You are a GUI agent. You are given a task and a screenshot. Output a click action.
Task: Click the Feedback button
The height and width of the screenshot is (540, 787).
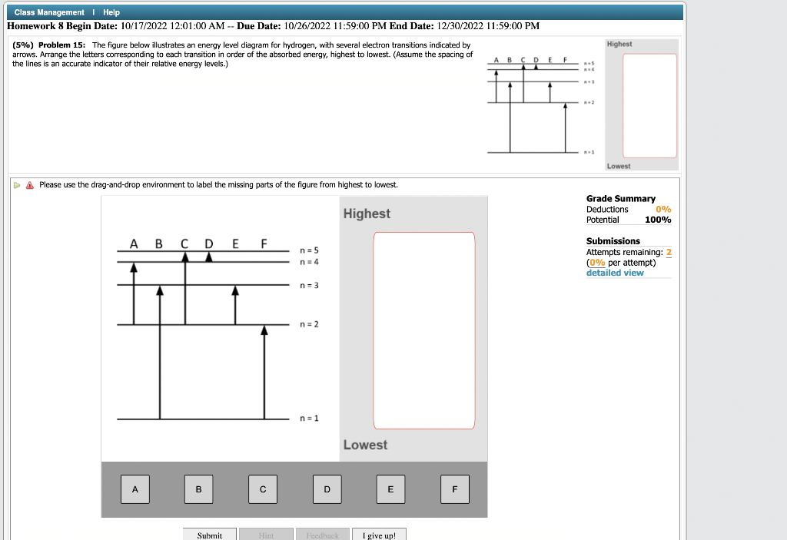click(x=322, y=535)
